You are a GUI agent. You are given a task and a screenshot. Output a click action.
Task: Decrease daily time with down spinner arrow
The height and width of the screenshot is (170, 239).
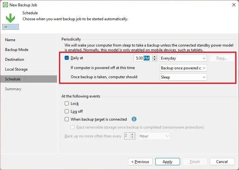click(155, 60)
